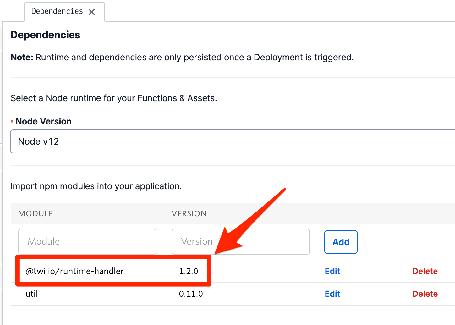Edit the util module version
Image resolution: width=455 pixels, height=325 pixels.
point(332,294)
